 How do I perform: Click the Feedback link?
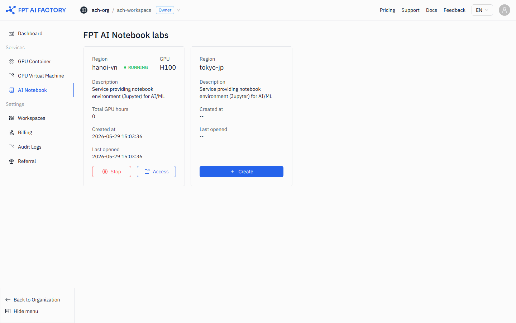click(454, 10)
